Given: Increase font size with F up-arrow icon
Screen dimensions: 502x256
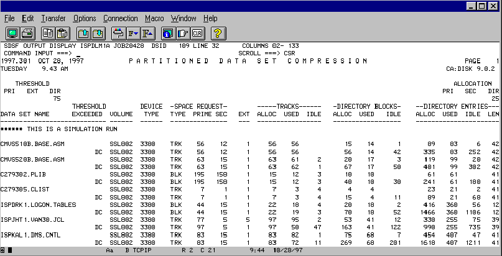Looking at the screenshot, I should coord(148,33).
